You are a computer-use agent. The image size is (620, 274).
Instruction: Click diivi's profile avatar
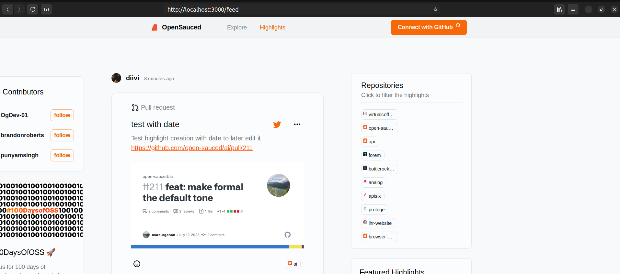tap(116, 78)
